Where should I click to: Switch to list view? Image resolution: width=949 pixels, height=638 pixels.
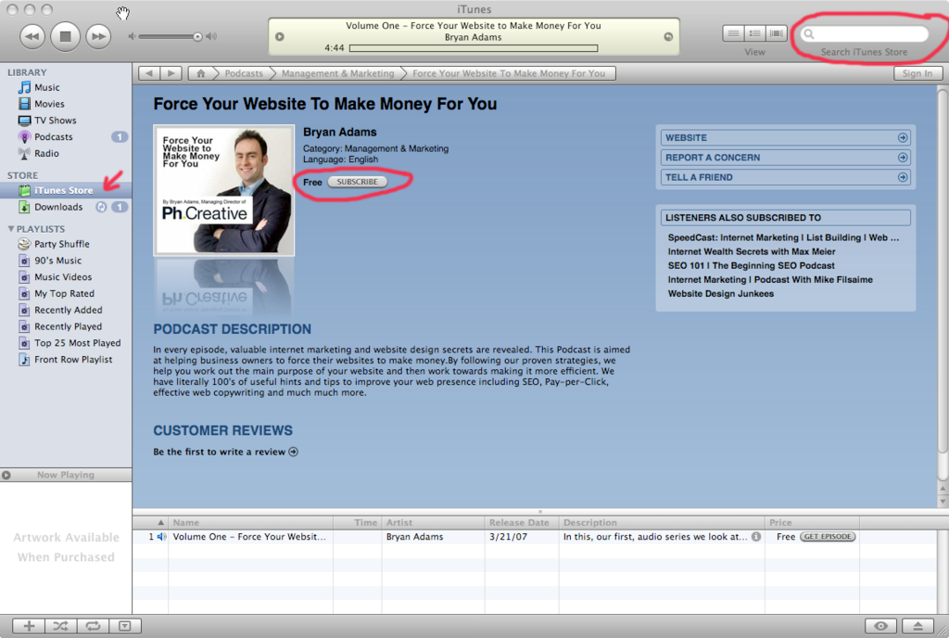[x=733, y=33]
